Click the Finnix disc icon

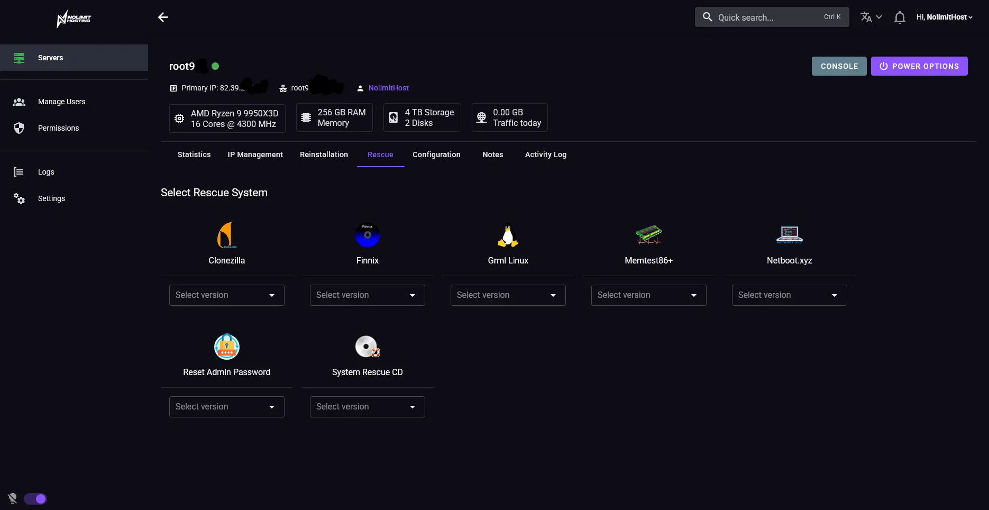(368, 235)
